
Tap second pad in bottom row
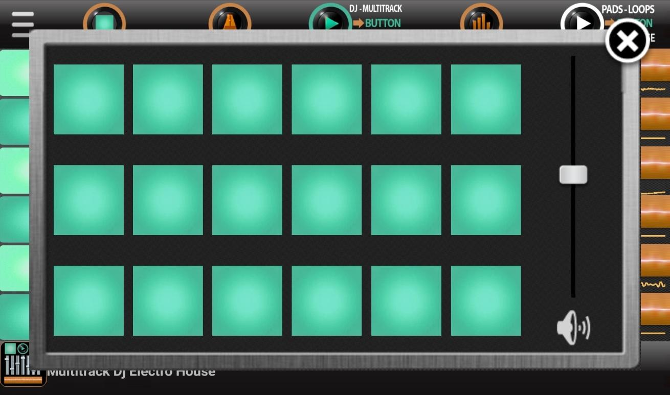[x=168, y=300]
